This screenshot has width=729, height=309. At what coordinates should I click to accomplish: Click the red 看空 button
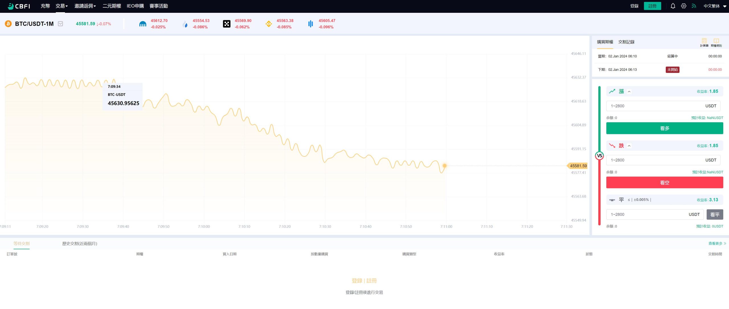[664, 182]
